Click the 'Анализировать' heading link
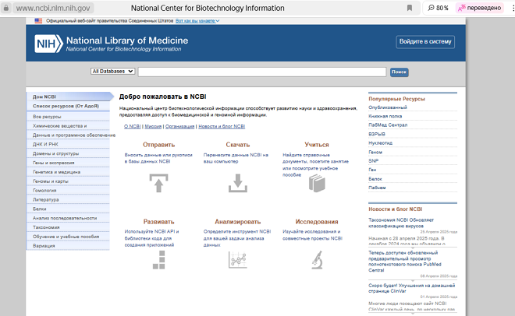The height and width of the screenshot is (316, 515). (x=238, y=222)
